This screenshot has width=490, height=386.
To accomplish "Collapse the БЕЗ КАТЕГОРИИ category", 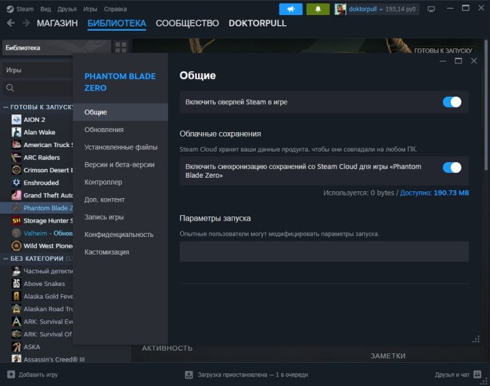I will 5,259.
